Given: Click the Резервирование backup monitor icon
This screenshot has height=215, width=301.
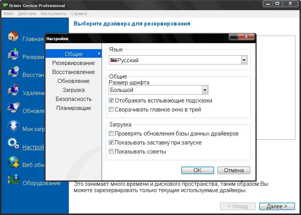Looking at the screenshot, I should tap(13, 54).
